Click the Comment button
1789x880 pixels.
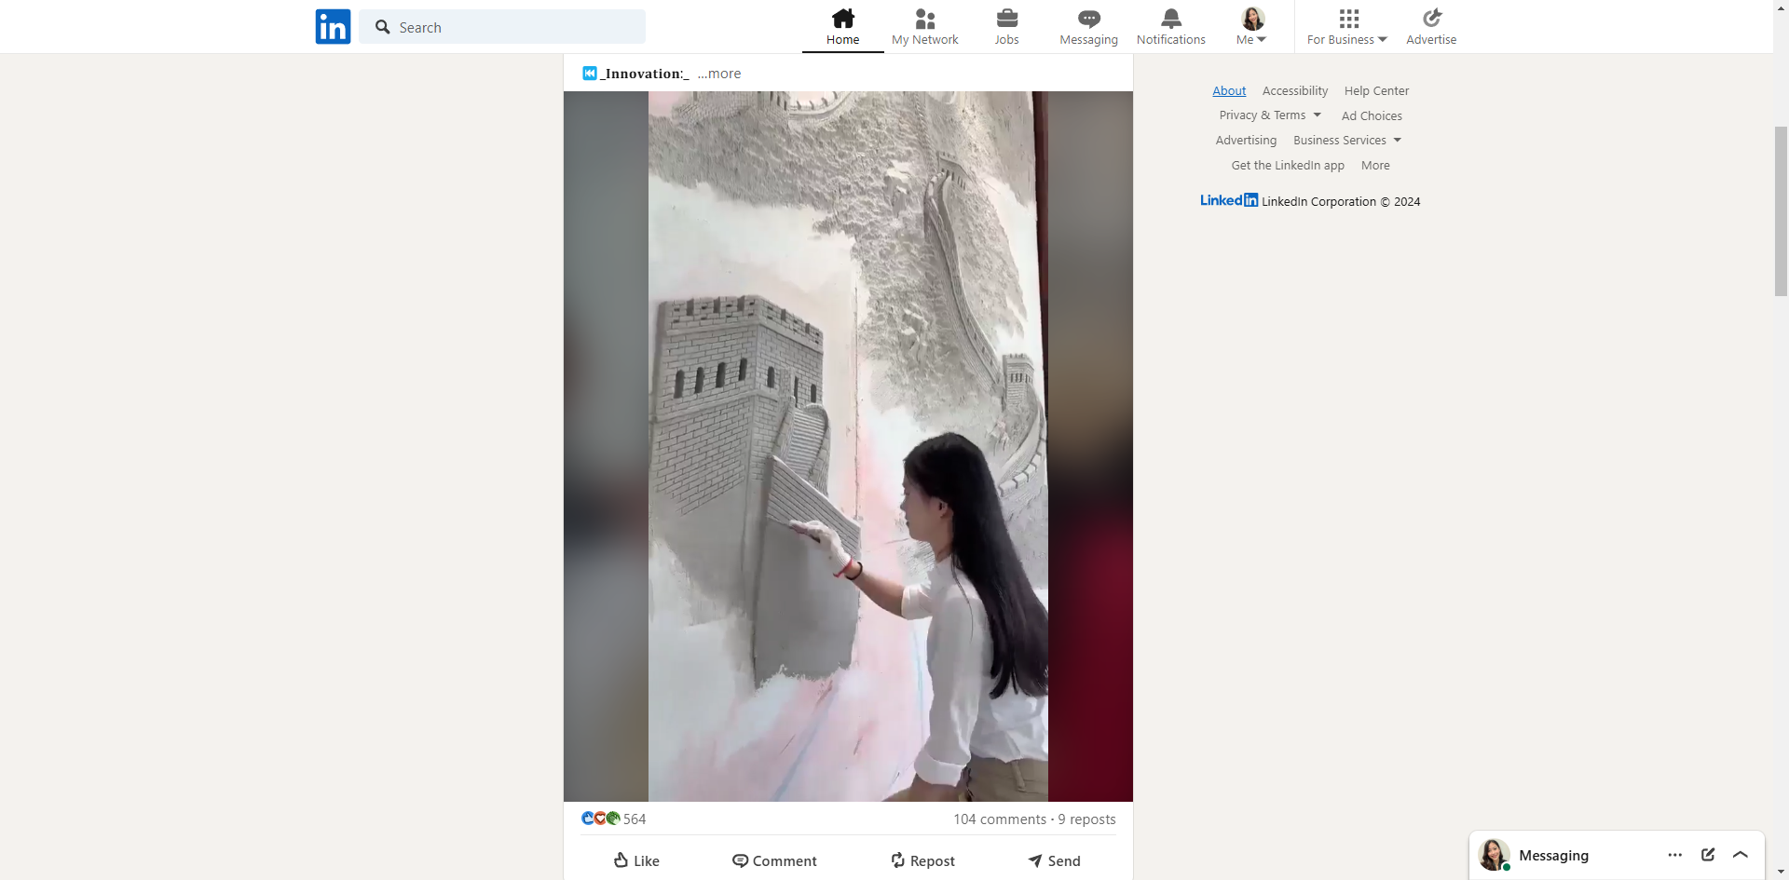pyautogui.click(x=774, y=860)
